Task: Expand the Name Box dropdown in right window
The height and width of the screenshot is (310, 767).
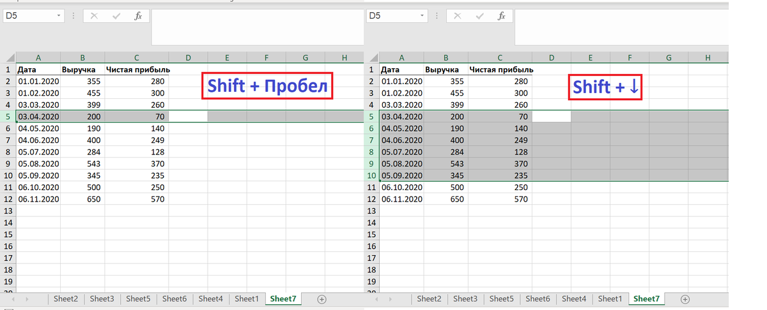Action: pyautogui.click(x=422, y=15)
